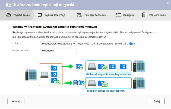
Task: Close the snapshot replication wizard
Action: click(168, 3)
